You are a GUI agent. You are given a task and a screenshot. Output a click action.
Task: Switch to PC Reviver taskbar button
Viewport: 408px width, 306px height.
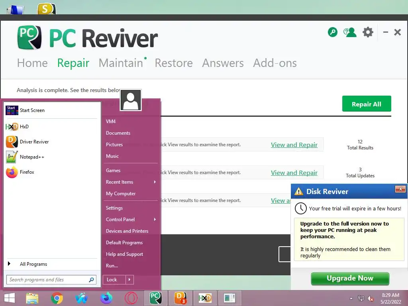[156, 298]
